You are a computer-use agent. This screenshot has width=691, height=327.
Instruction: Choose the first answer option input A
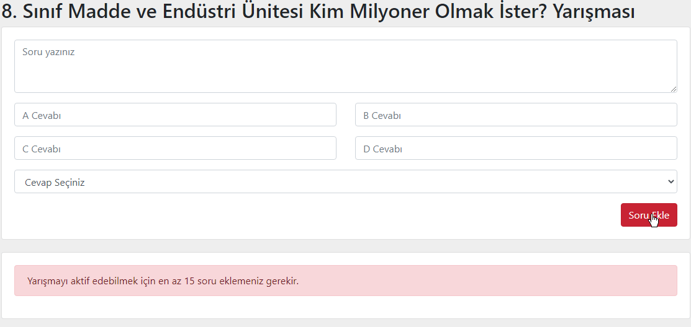click(x=176, y=115)
